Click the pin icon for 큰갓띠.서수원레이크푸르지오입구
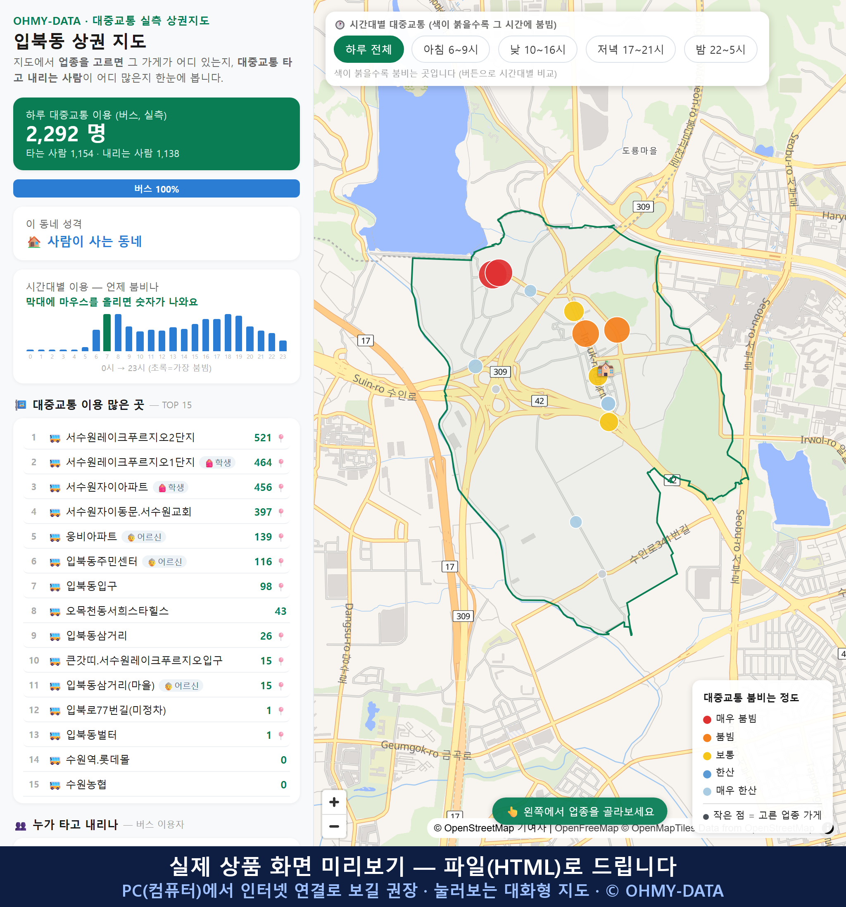Image resolution: width=846 pixels, height=907 pixels. pos(281,661)
